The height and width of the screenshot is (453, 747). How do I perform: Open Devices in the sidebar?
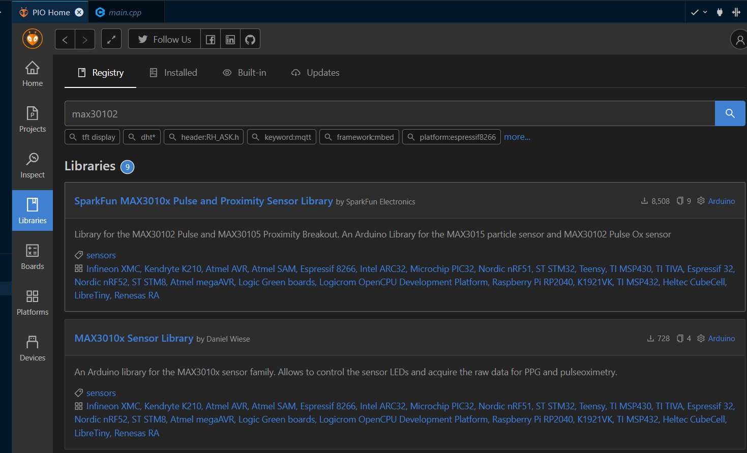pos(33,348)
